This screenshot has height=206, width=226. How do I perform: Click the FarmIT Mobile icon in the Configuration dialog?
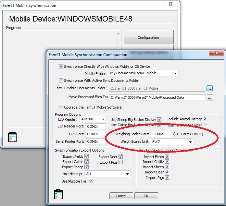pyautogui.click(x=58, y=194)
